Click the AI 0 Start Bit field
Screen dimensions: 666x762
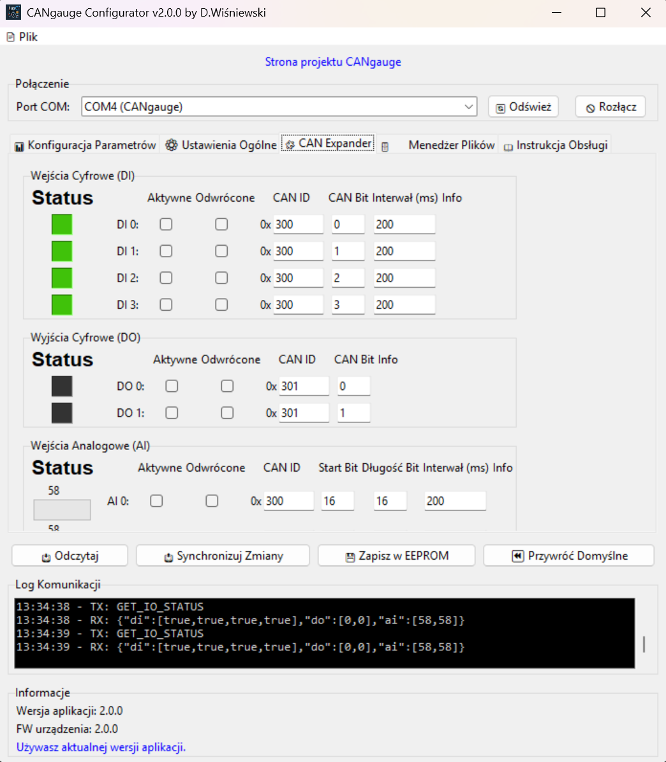coord(337,501)
